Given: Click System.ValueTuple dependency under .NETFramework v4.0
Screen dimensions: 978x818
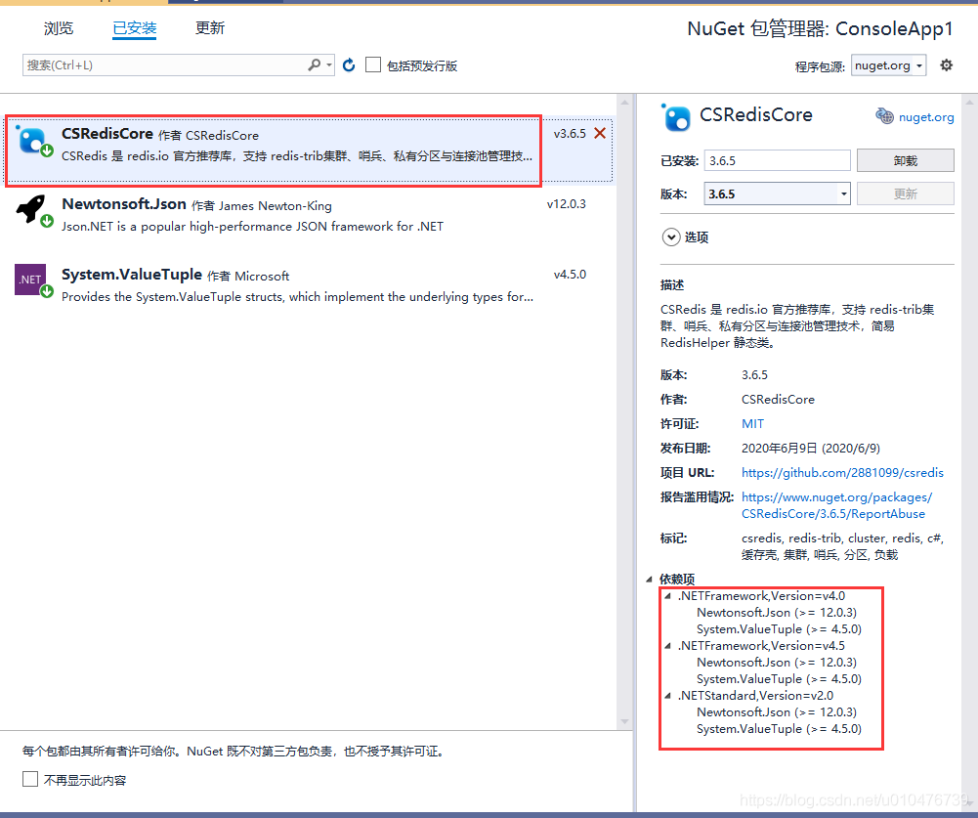Looking at the screenshot, I should [x=779, y=629].
